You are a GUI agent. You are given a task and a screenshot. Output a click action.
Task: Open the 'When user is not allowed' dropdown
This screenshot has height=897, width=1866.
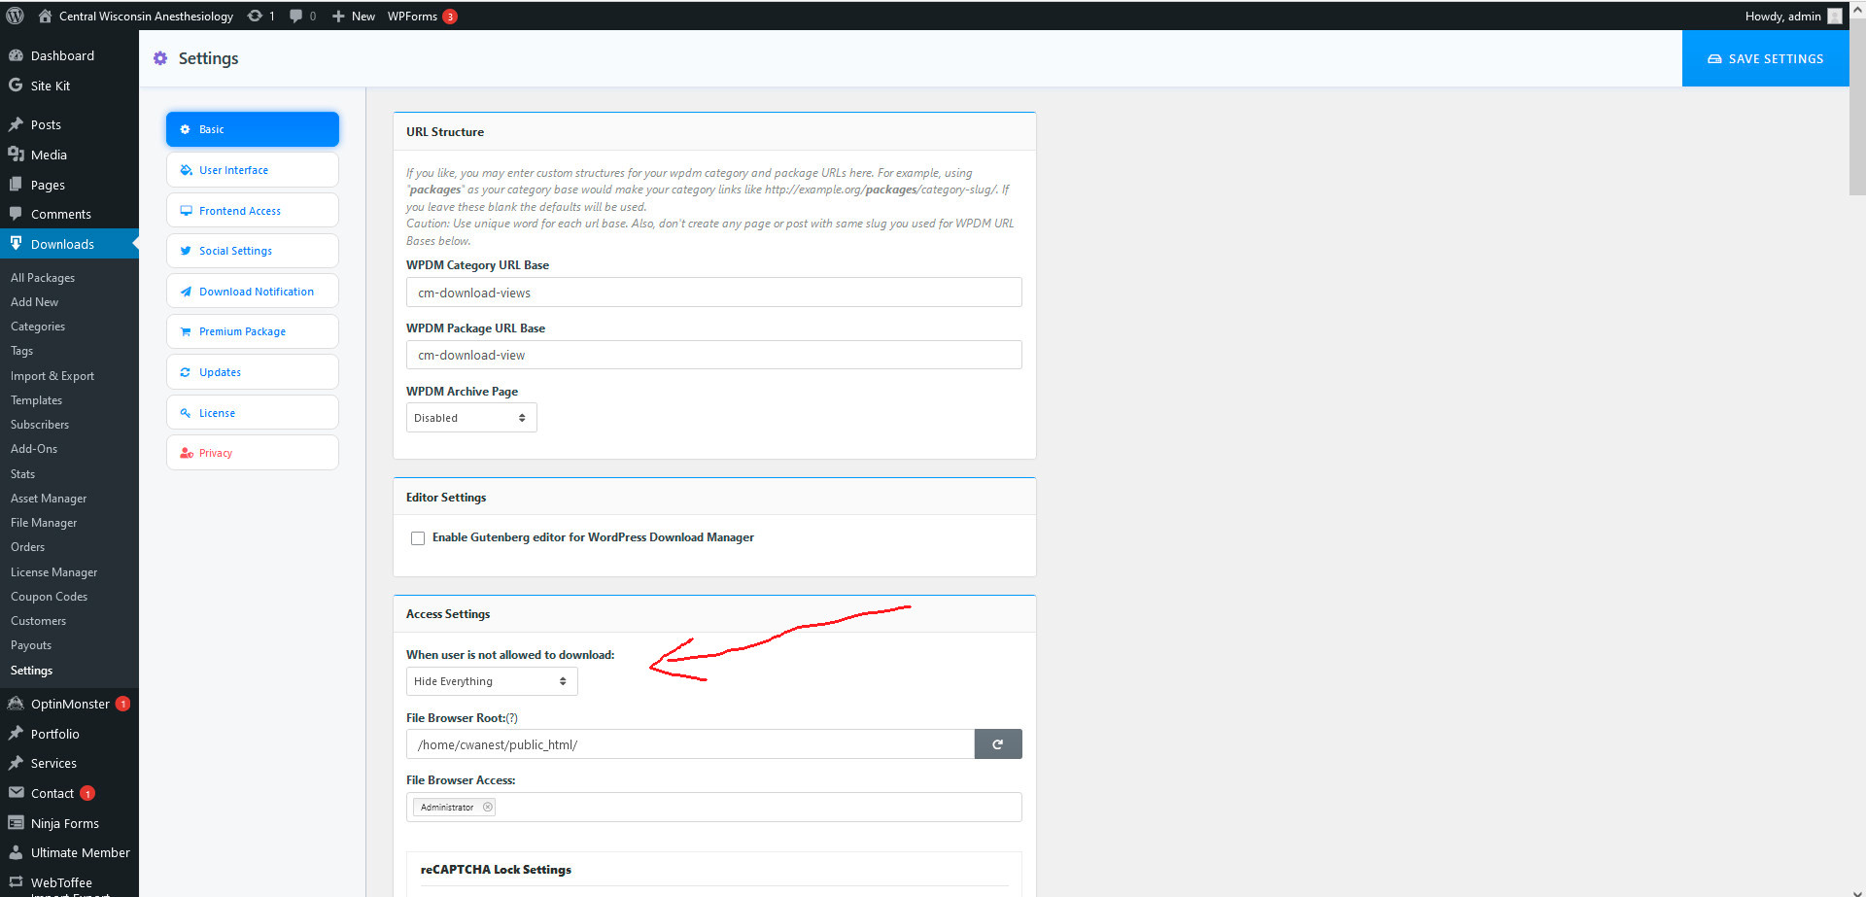pos(492,681)
